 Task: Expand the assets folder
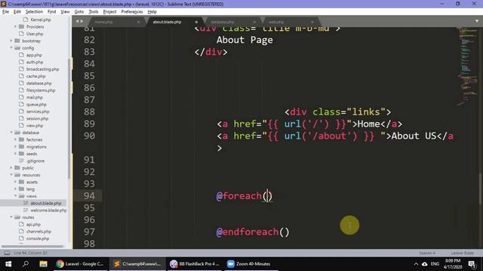(x=15, y=182)
